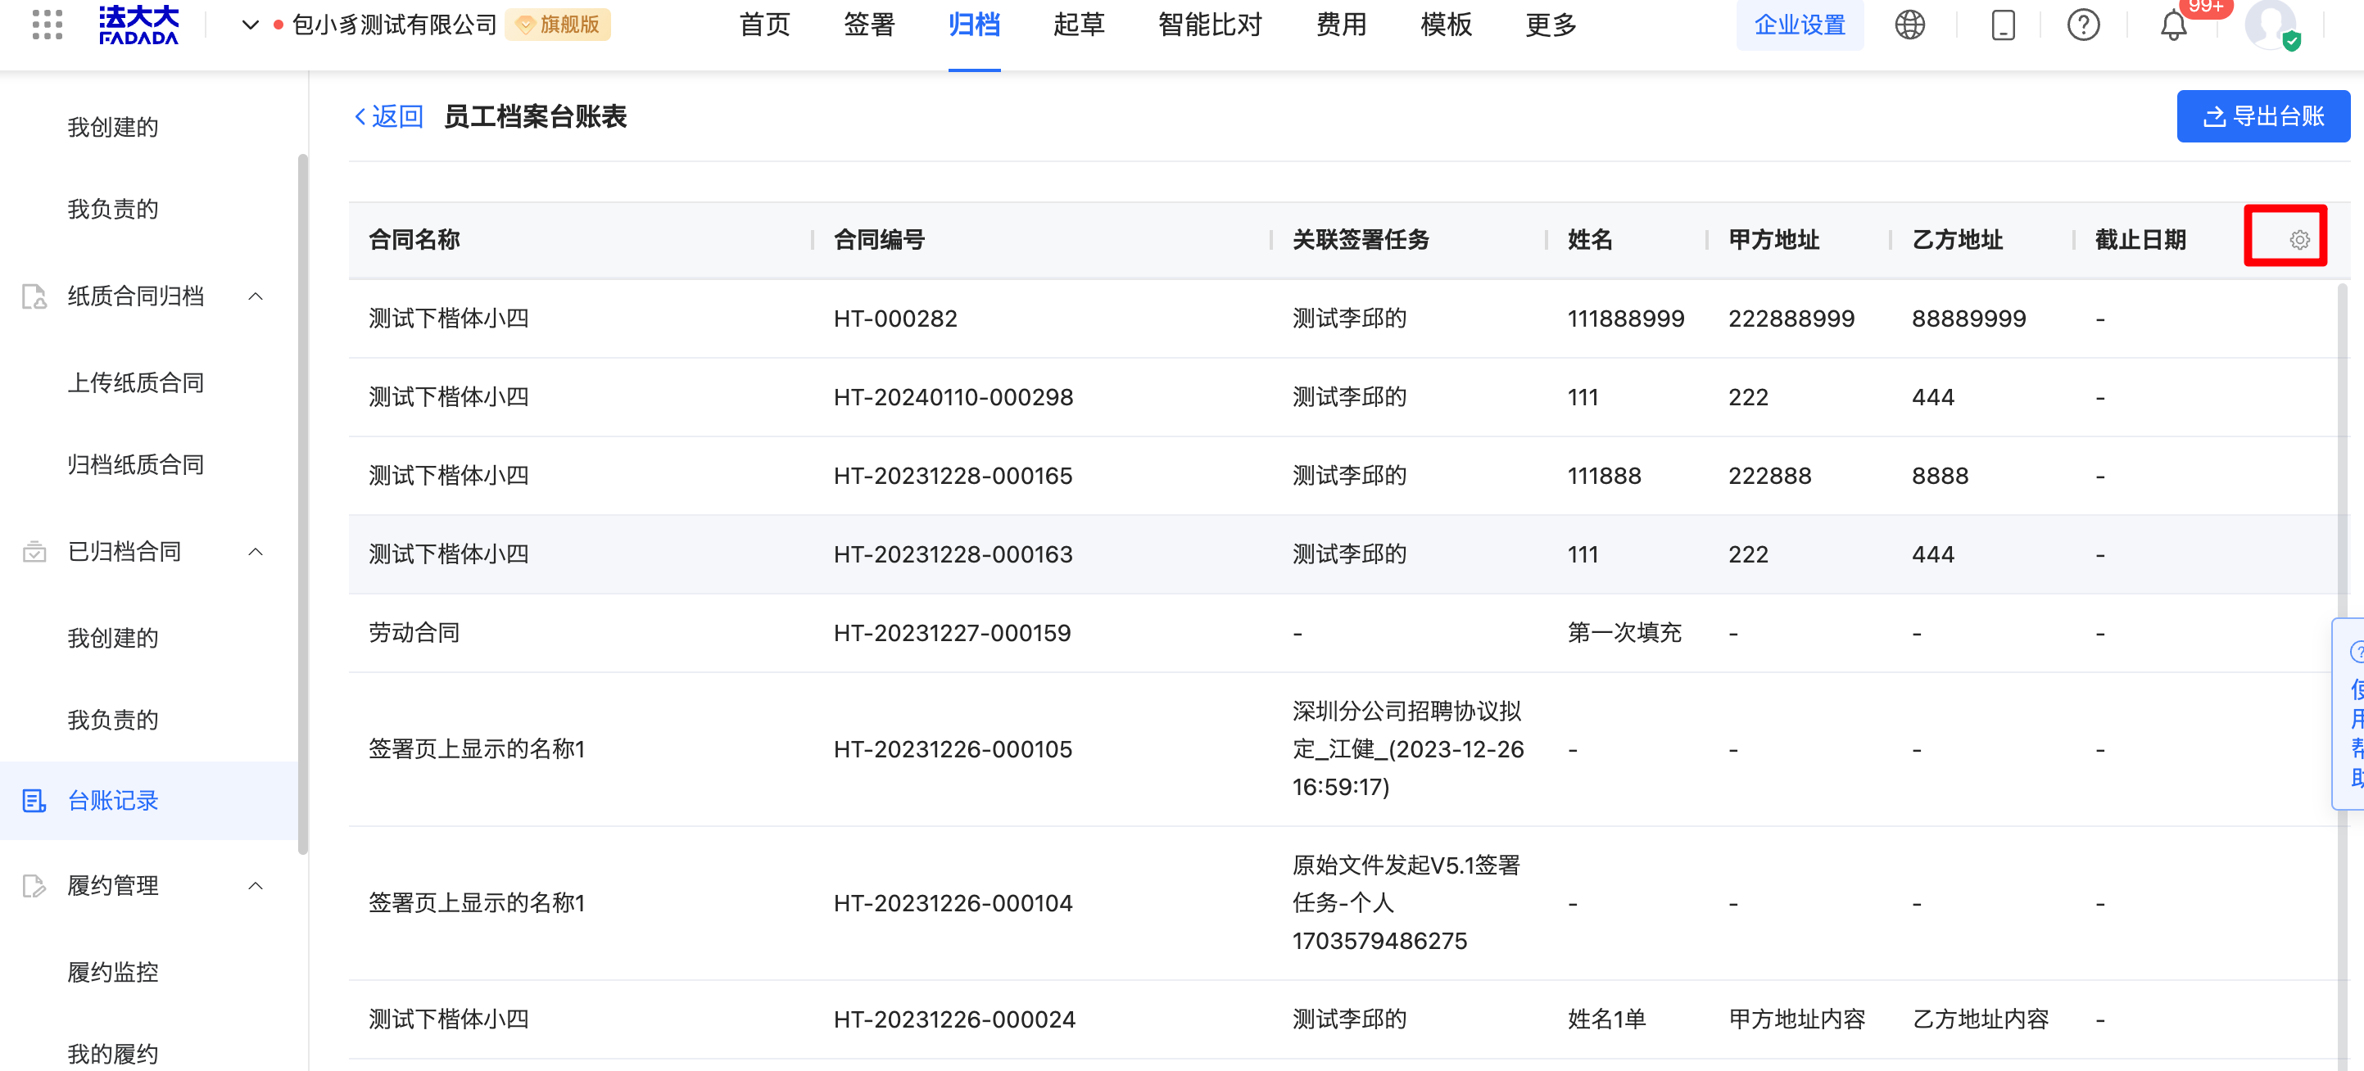Screen dimensions: 2364x1071
Task: Open the notifications bell
Action: (x=2173, y=25)
